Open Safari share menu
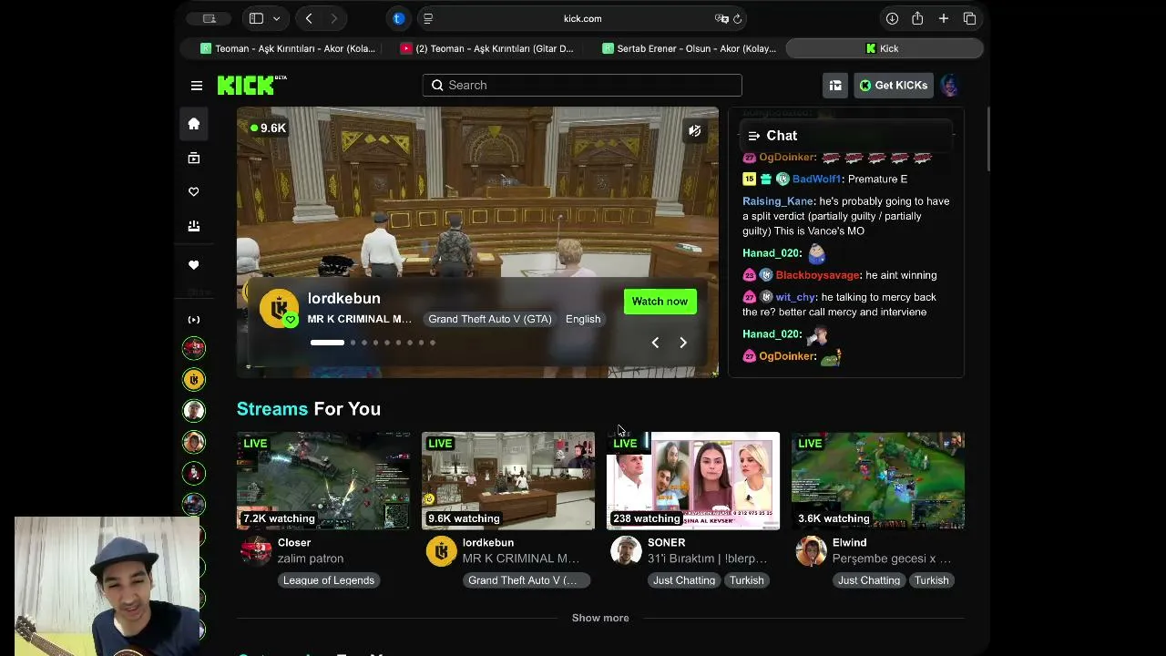The height and width of the screenshot is (656, 1166). coord(917,18)
